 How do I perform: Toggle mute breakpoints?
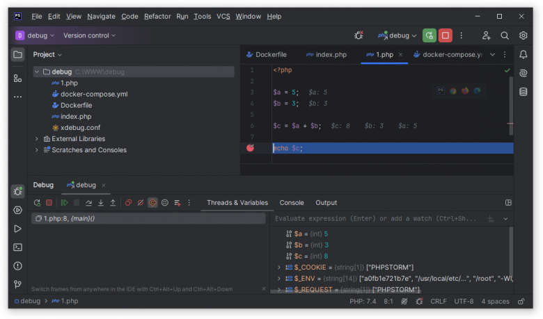click(141, 203)
